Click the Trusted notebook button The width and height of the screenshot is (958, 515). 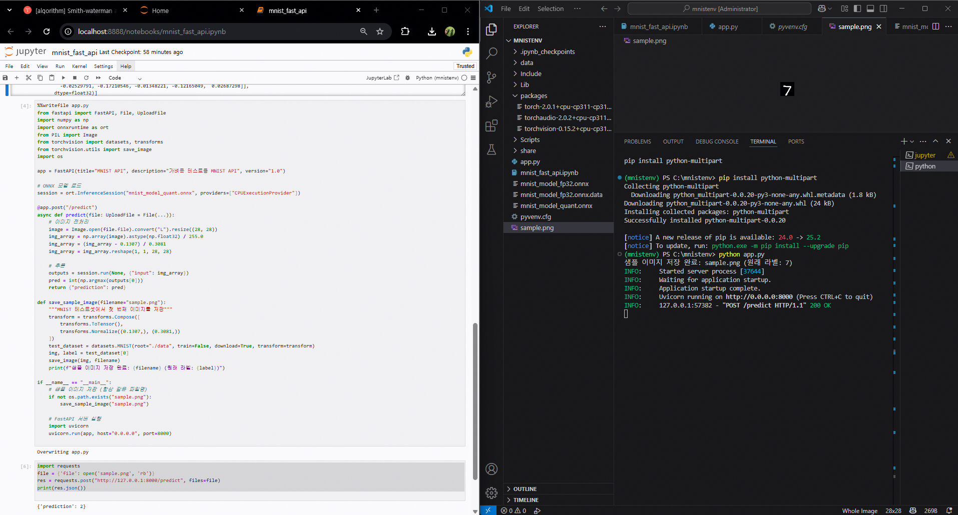[465, 66]
